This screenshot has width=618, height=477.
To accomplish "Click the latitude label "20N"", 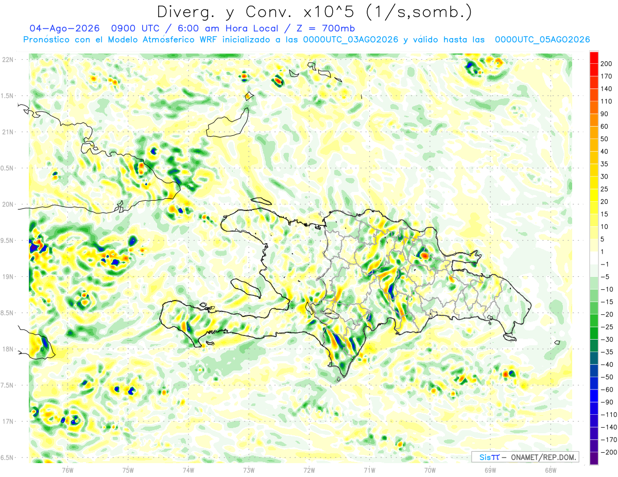I will (8, 204).
